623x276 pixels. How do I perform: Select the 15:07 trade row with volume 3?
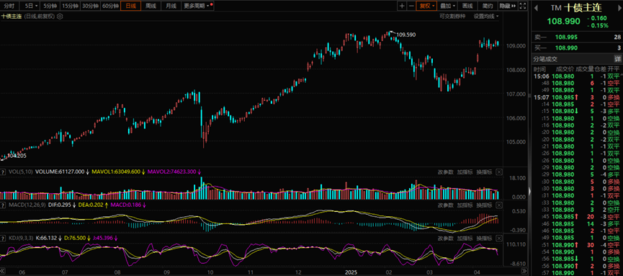(577, 97)
